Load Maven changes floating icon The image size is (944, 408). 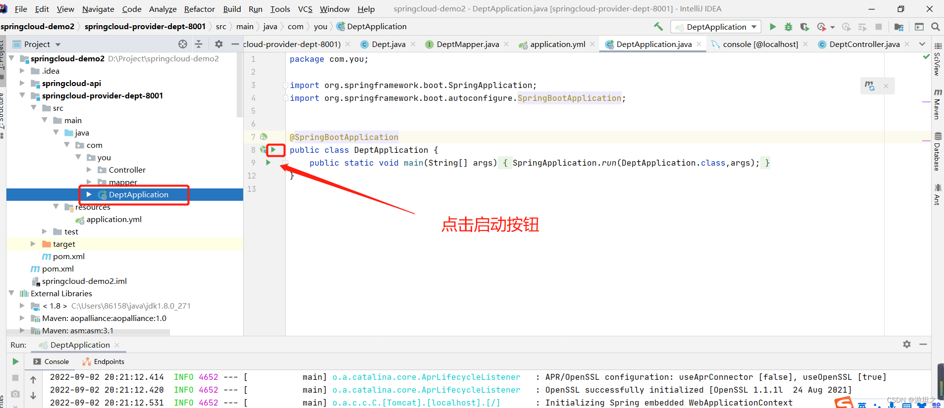(x=870, y=86)
